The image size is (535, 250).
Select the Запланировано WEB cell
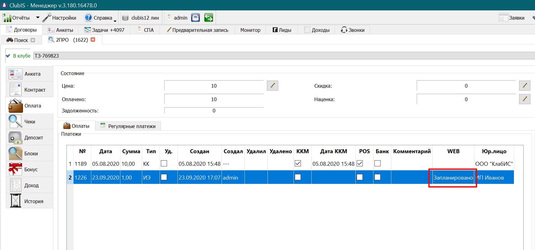tap(453, 177)
